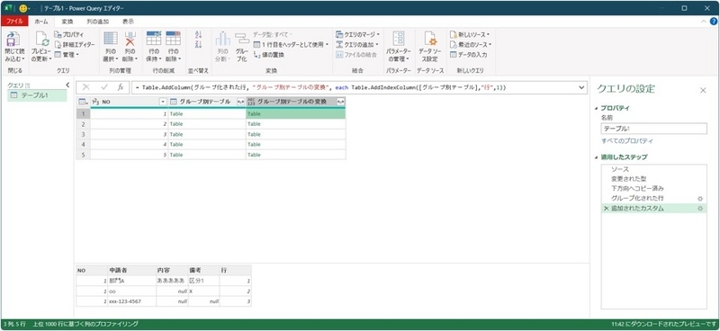The height and width of the screenshot is (331, 720).
Task: Open the 最近のソース dropdown
Action: click(x=471, y=45)
